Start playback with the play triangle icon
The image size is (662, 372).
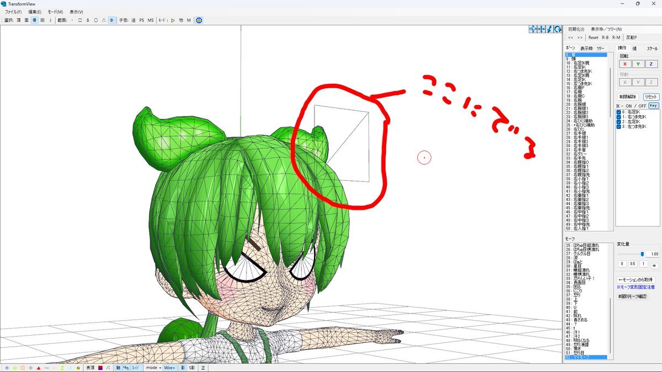coord(173,20)
